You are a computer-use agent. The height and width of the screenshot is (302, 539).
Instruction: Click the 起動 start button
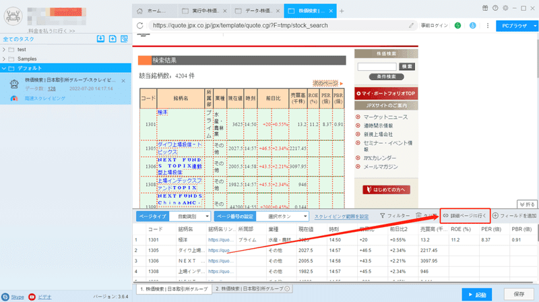click(477, 295)
